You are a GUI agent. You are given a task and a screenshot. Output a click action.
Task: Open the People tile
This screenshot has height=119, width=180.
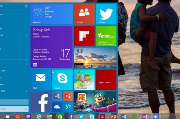click(84, 14)
